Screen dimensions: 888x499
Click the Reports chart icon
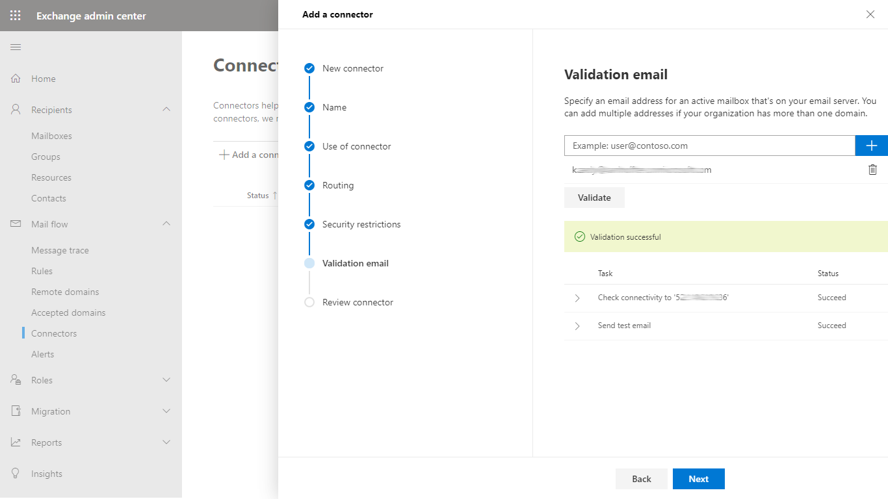point(16,442)
